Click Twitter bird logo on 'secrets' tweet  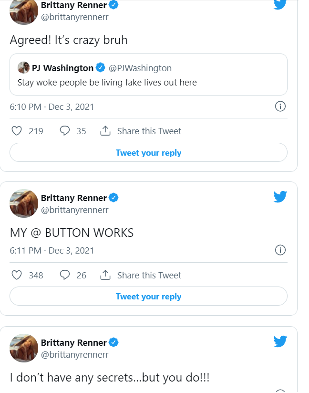(x=280, y=341)
